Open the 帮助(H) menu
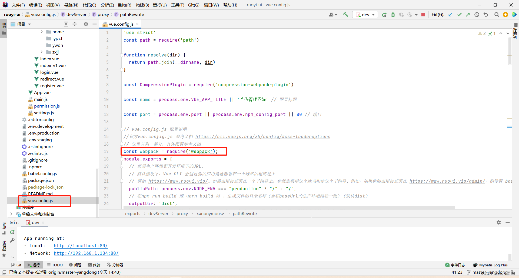 click(230, 5)
